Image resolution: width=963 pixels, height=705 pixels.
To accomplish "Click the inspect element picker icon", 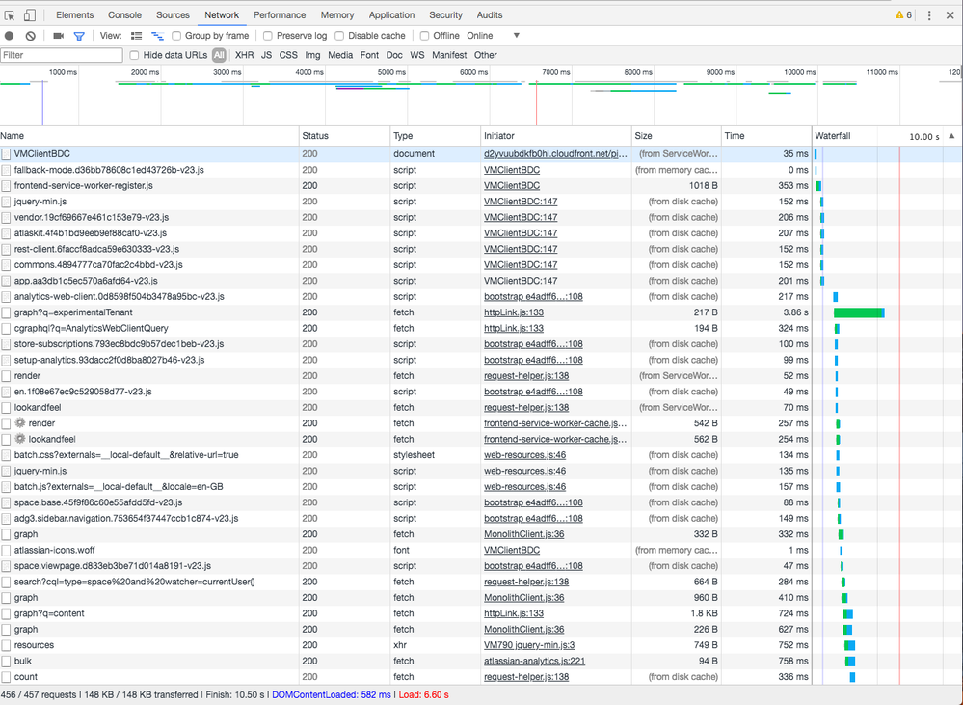I will click(10, 15).
